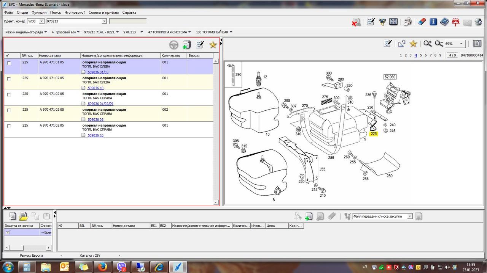This screenshot has height=273, width=487.
Task: Open the WDB identifier dropdown
Action: coord(41,21)
